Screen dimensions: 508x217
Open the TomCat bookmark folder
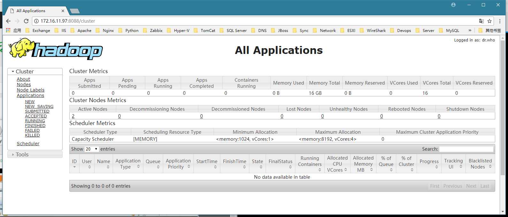[x=204, y=30]
